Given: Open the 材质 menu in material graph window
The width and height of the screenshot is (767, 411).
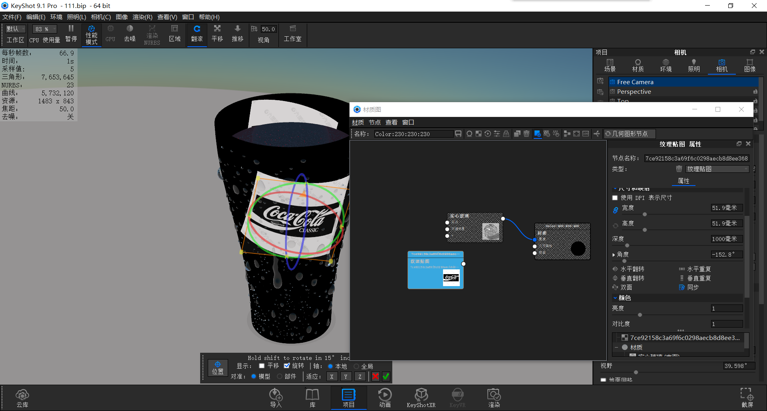Looking at the screenshot, I should click(358, 122).
